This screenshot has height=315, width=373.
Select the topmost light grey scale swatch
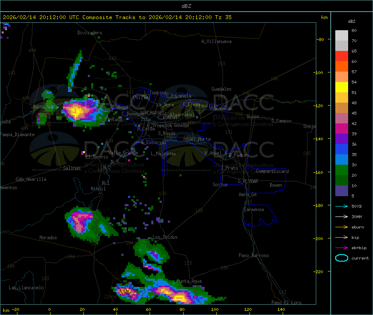point(342,36)
